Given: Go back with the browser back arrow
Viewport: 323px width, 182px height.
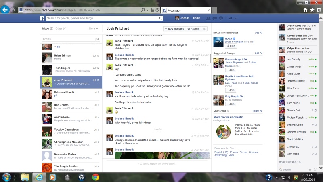Looking at the screenshot, I should click(5, 10).
